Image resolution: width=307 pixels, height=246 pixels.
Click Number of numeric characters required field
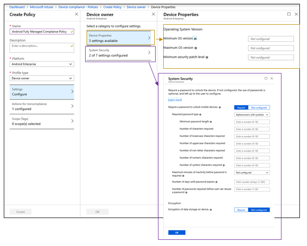(252, 158)
